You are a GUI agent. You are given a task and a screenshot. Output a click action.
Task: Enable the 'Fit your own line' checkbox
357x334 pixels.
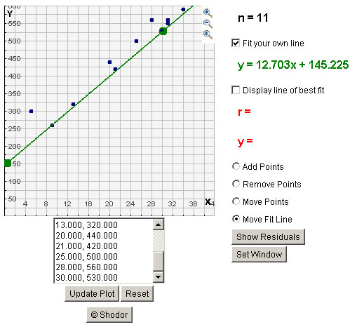[236, 43]
